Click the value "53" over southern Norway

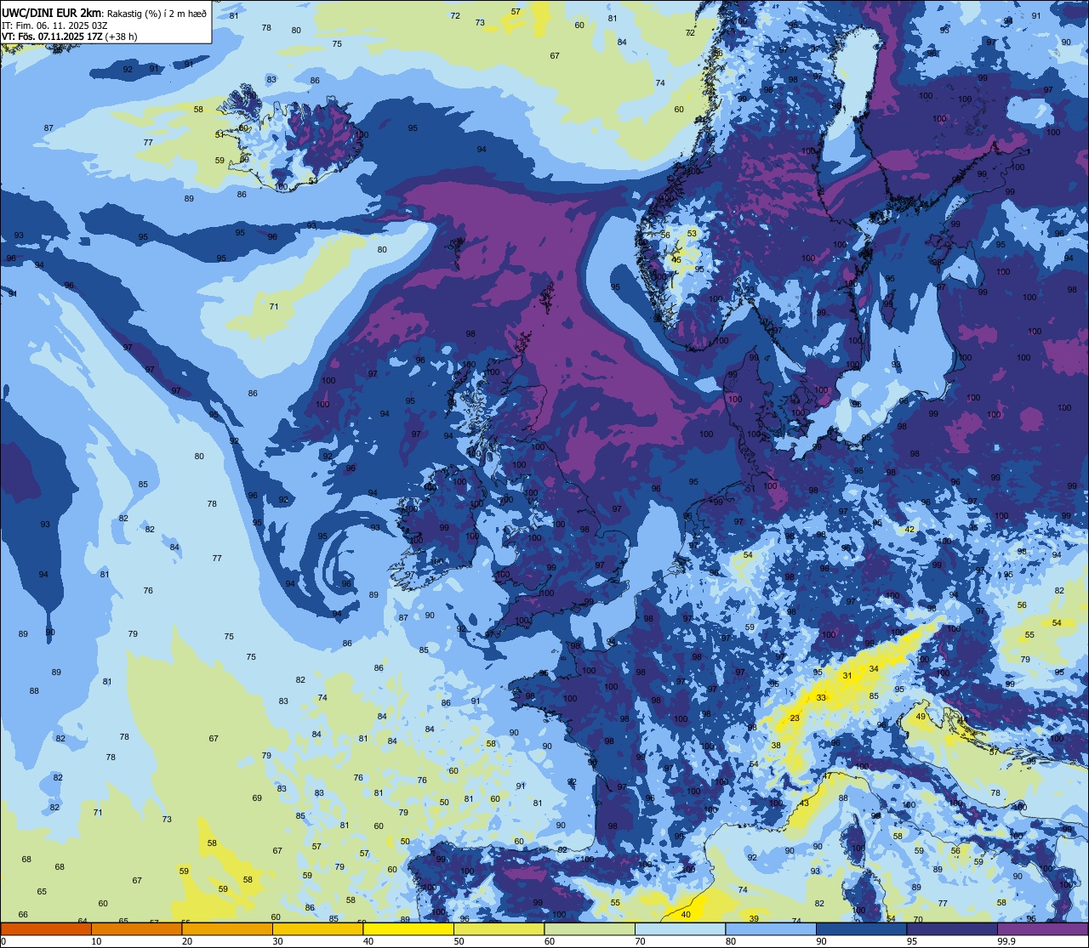coord(692,234)
